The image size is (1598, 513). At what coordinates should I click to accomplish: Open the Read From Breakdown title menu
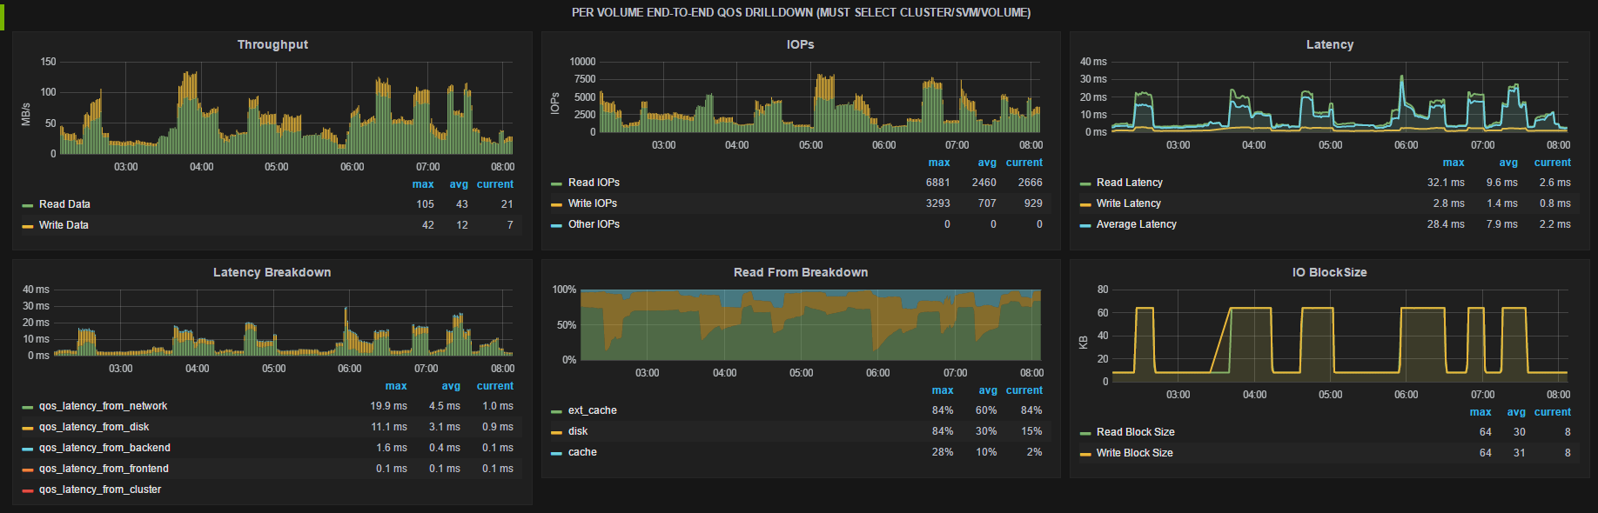point(800,272)
